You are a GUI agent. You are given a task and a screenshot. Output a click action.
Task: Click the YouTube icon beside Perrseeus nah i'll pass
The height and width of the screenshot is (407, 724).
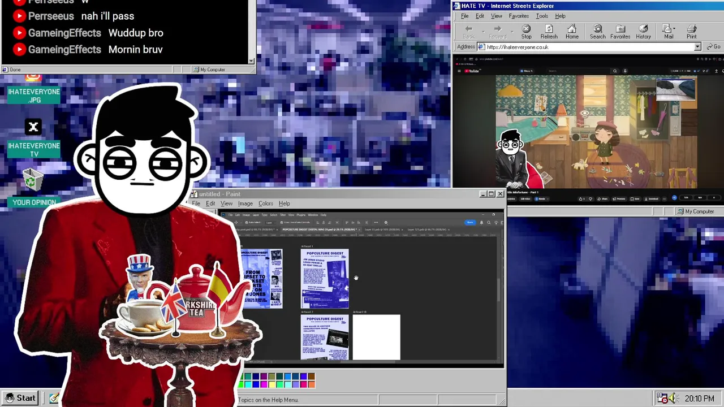coord(19,16)
